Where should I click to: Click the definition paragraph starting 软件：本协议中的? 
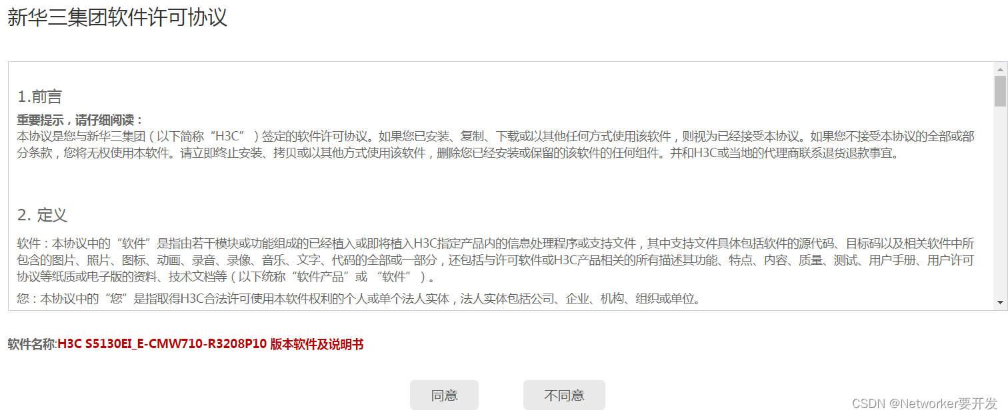(496, 260)
